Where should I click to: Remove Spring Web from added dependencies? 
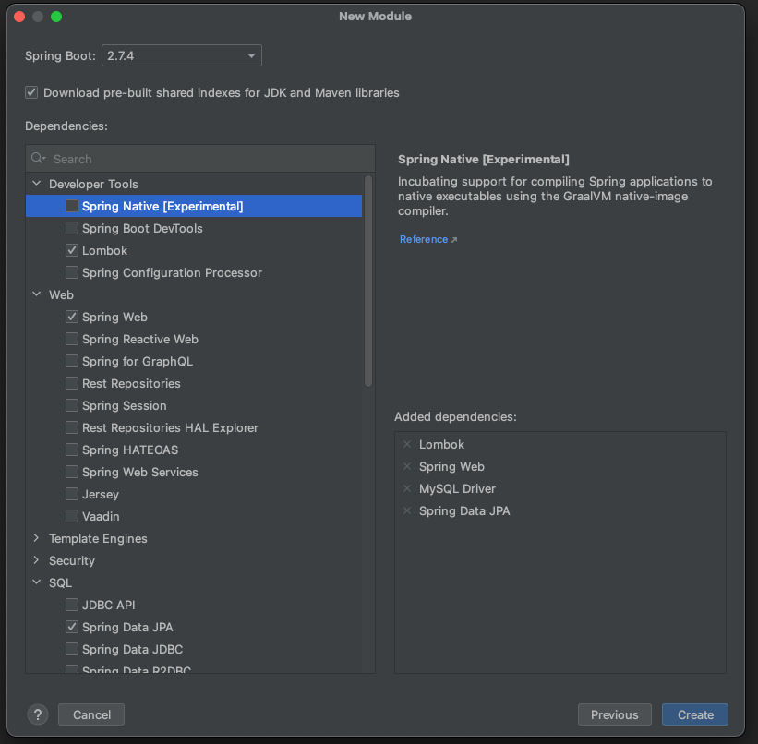pos(407,466)
